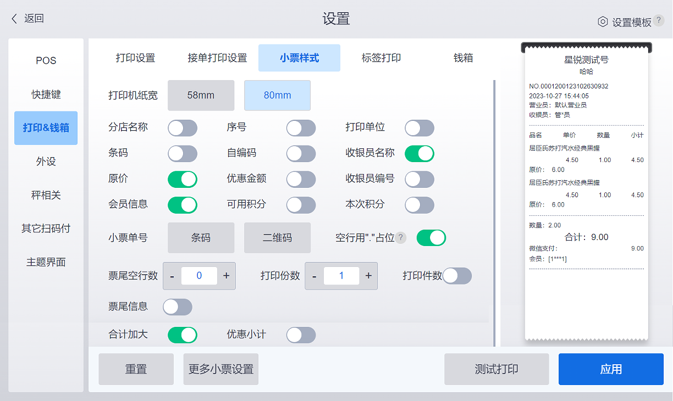Decrease 打印份数 with minus button
Screen dimensions: 673x401
(314, 276)
